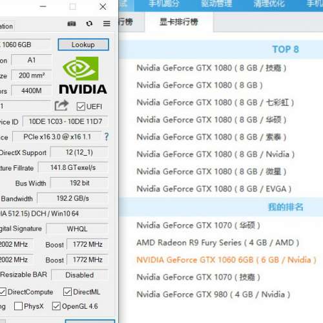Toggle the PhysX checkbox
Image resolution: width=323 pixels, height=323 pixels.
(18, 306)
